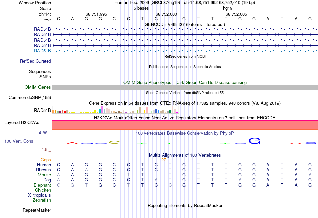Click the Layered H3K27Ac label

pyautogui.click(x=22, y=123)
